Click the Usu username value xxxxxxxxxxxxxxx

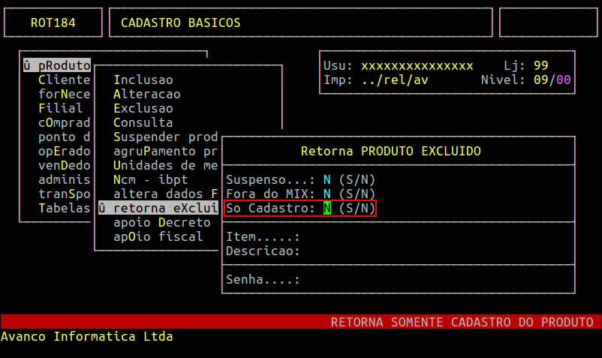[x=417, y=65]
